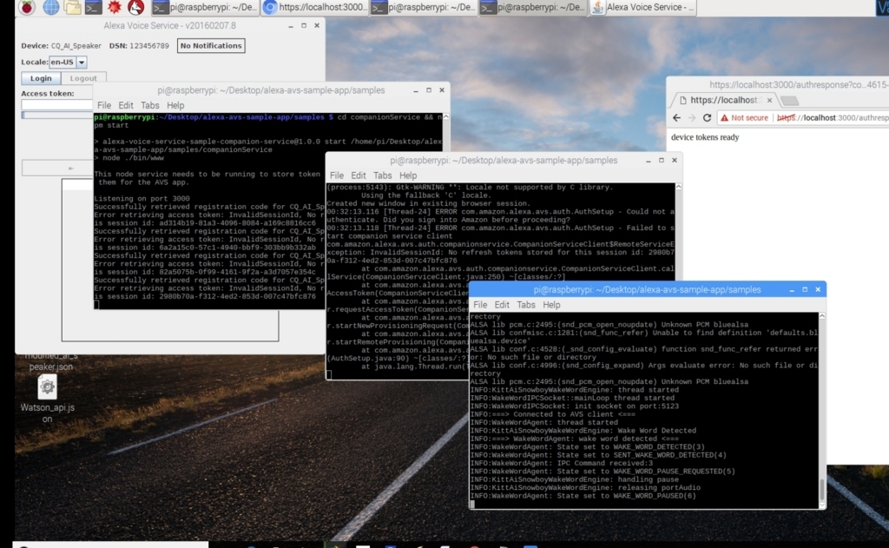Reload the localhost page in Chromium

click(x=707, y=118)
